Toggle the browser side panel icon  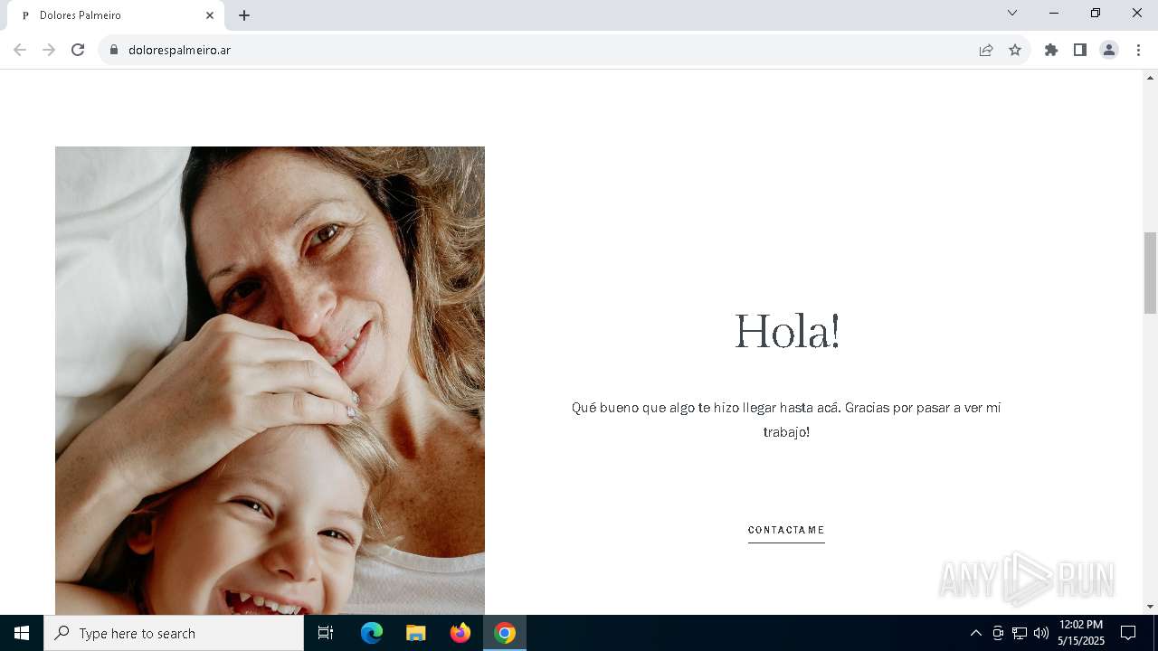click(x=1080, y=50)
